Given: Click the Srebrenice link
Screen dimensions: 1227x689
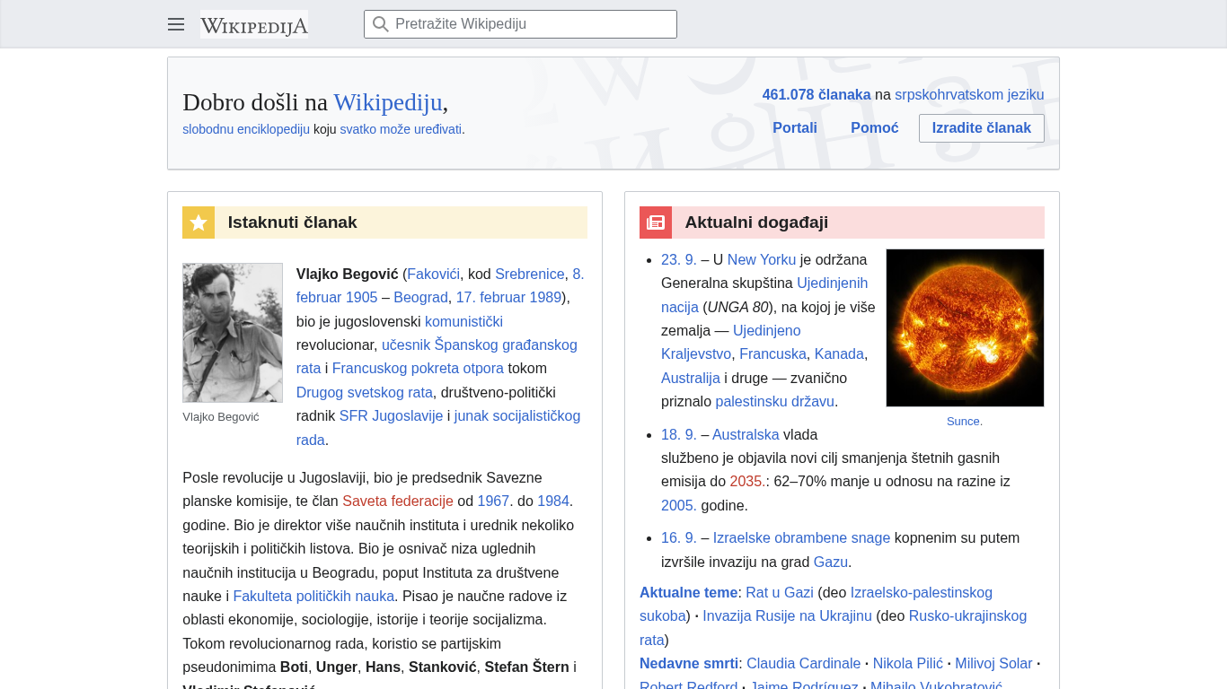Looking at the screenshot, I should tap(529, 275).
